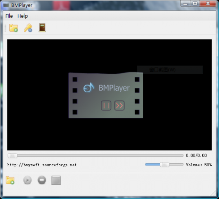Click the seek bar track
The image size is (219, 199).
pos(95,156)
